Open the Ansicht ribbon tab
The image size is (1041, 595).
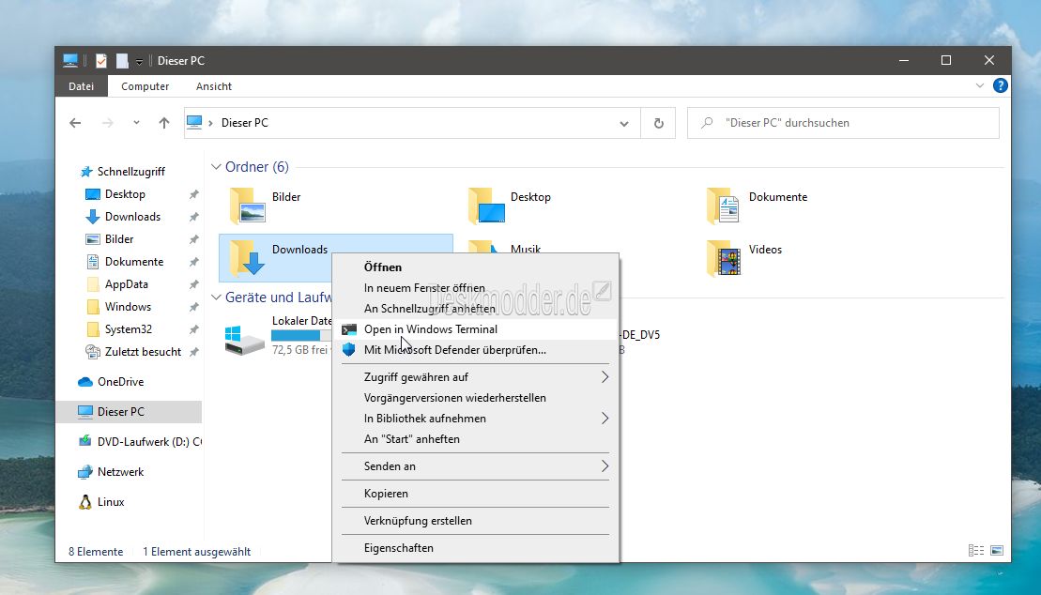213,86
